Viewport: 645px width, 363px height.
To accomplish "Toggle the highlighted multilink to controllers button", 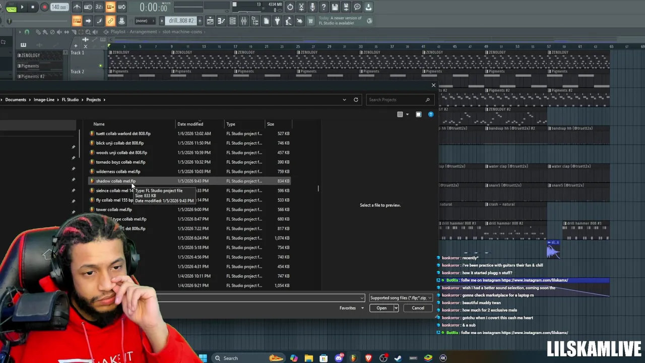I will click(110, 21).
